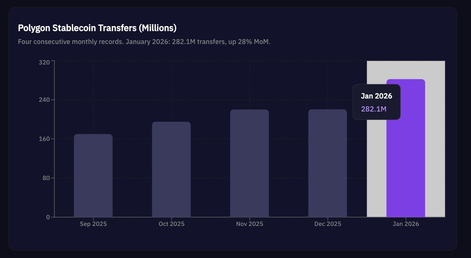Click the chart title Polygon Stablecoin Transfers
This screenshot has height=258, width=471.
[x=97, y=28]
